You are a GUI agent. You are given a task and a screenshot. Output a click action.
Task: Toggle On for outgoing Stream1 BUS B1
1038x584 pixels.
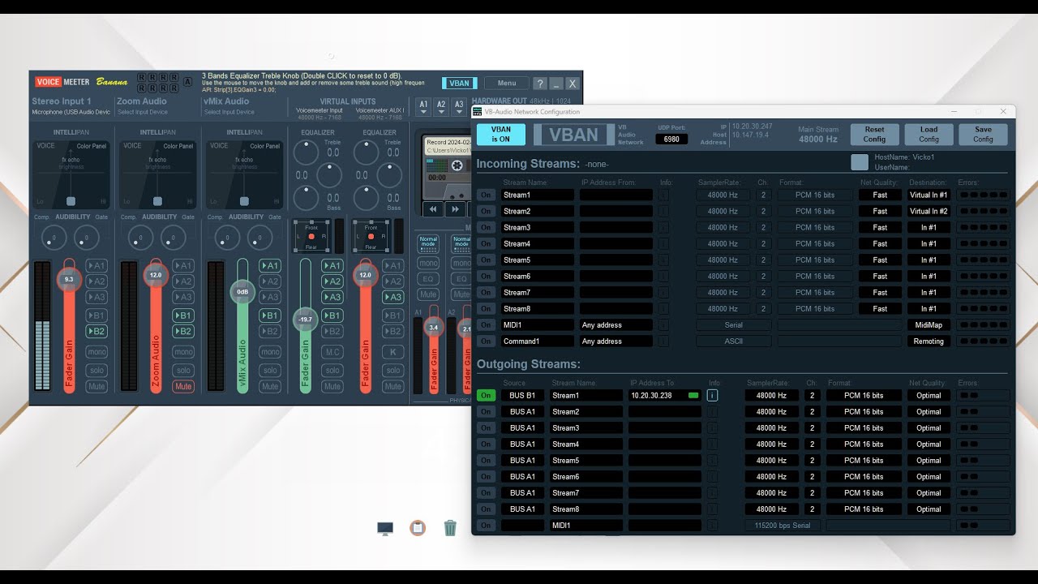point(486,395)
